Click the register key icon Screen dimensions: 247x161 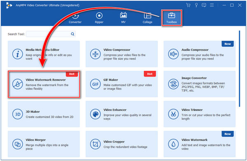(196, 5)
